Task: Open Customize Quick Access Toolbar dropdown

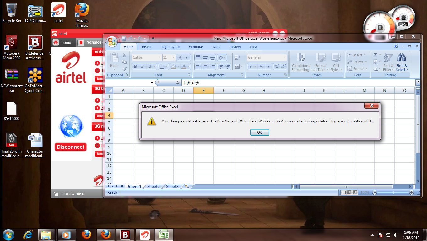Action: pyautogui.click(x=153, y=39)
